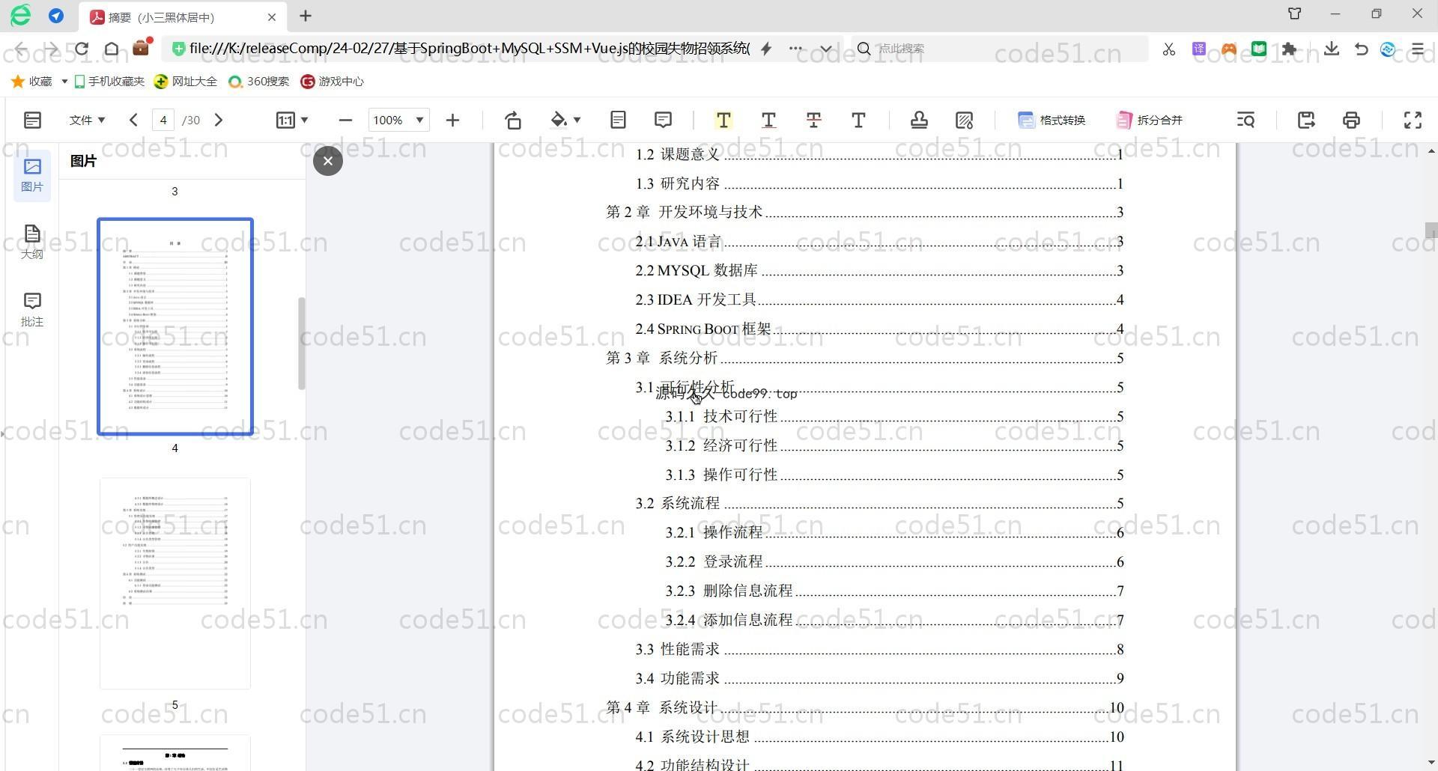The height and width of the screenshot is (771, 1438).
Task: Click the thumbnail panel scrollbar
Action: click(302, 343)
